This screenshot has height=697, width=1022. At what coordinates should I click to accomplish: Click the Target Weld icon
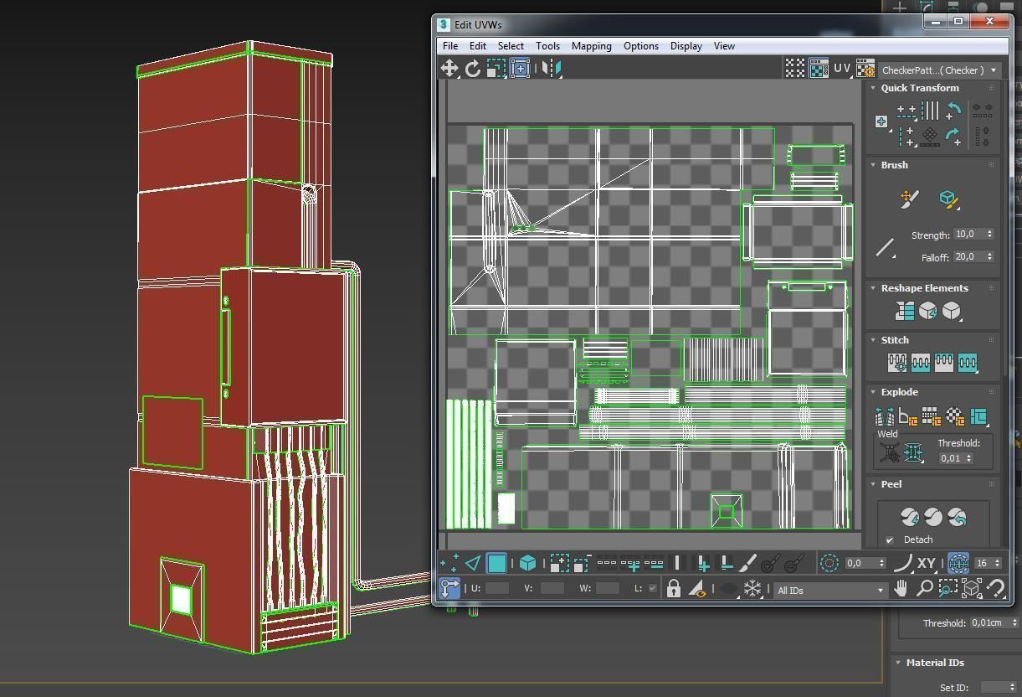(x=890, y=452)
